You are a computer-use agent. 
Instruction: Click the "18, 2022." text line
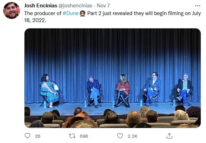(x=35, y=20)
